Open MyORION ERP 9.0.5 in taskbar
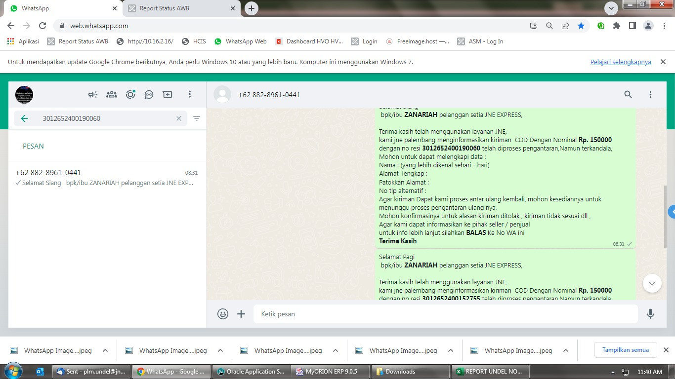The image size is (675, 379). pos(331,372)
